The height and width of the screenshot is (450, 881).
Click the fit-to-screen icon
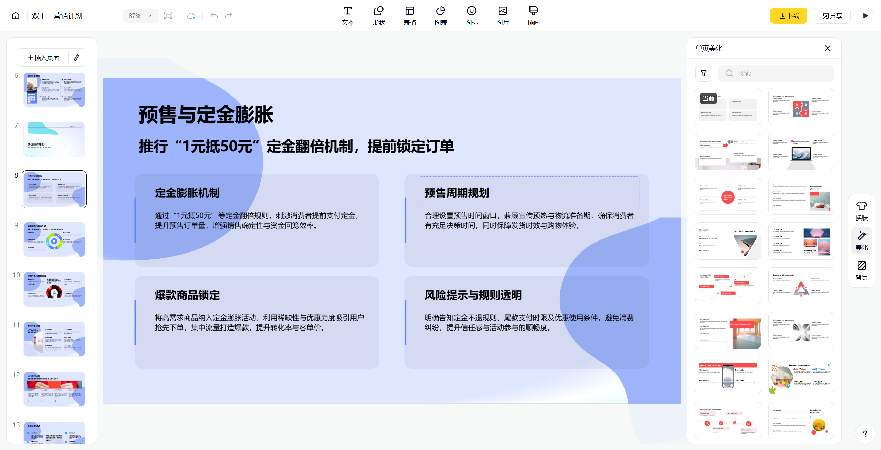[168, 16]
